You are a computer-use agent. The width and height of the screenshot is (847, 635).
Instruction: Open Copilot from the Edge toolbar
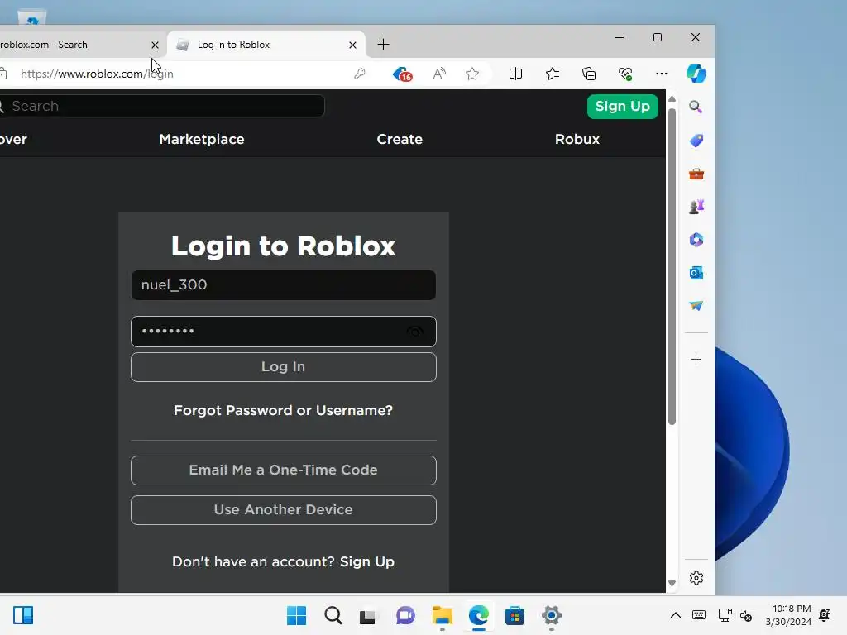[x=696, y=74]
